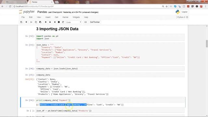Click the zoom magnifier icon in address bar
The image size is (208, 117).
click(163, 6)
